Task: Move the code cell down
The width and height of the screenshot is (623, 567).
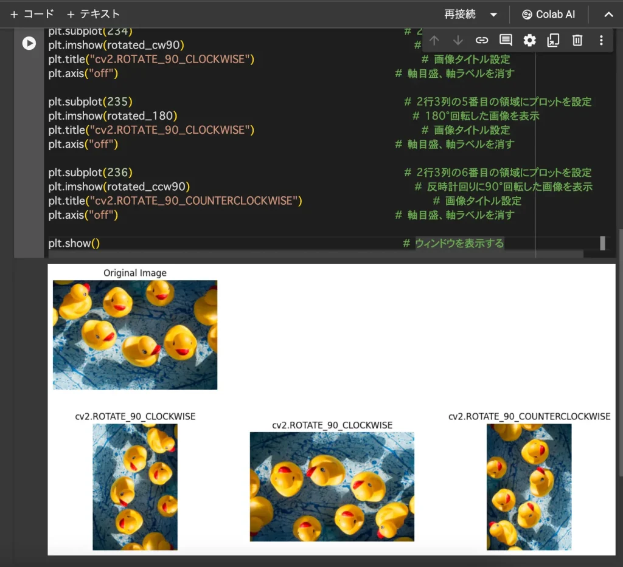Action: coord(458,41)
